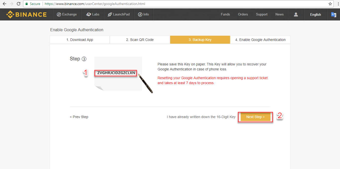Switch to the 1. Download App tab

click(80, 40)
